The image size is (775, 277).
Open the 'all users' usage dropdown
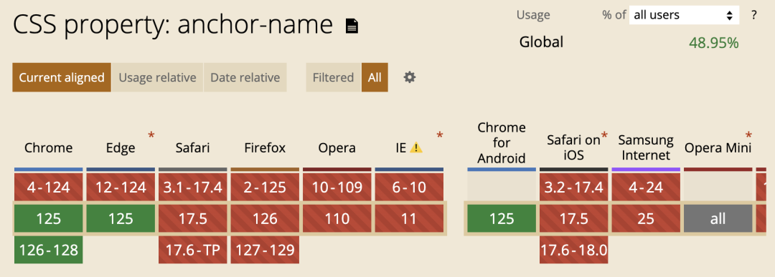(684, 15)
